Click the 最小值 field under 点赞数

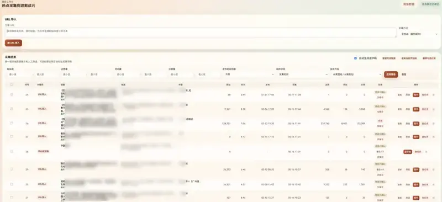[73, 75]
